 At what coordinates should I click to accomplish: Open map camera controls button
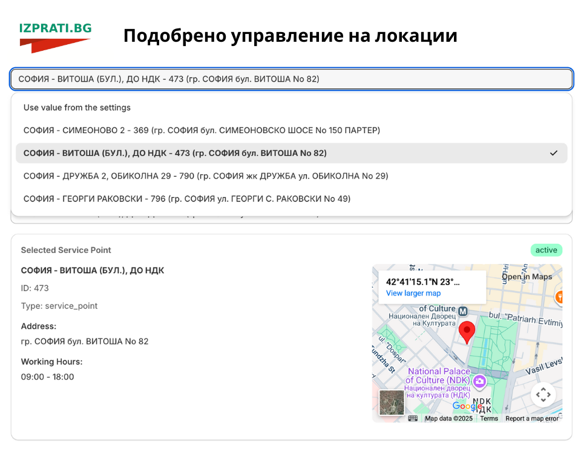[x=543, y=395]
